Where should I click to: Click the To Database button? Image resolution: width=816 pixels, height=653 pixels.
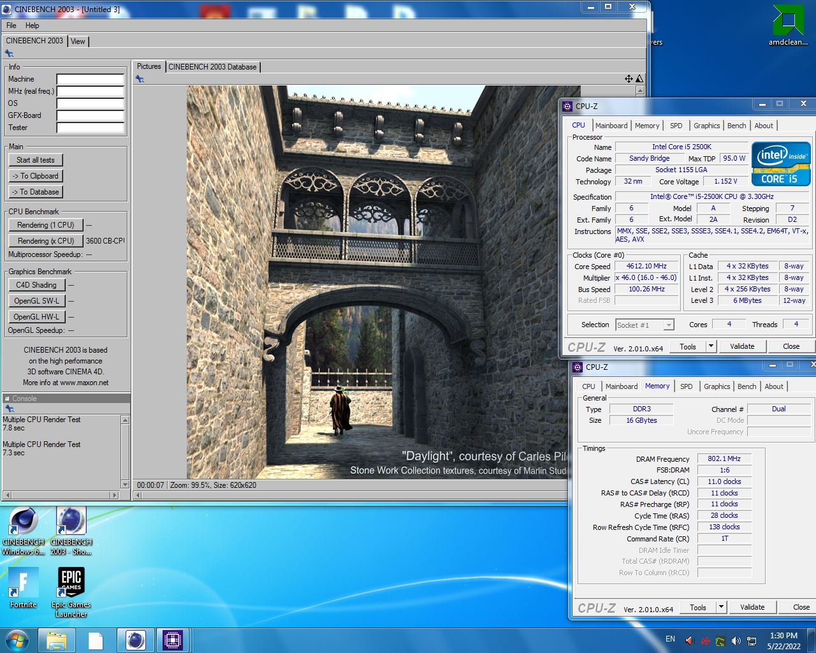tap(36, 192)
